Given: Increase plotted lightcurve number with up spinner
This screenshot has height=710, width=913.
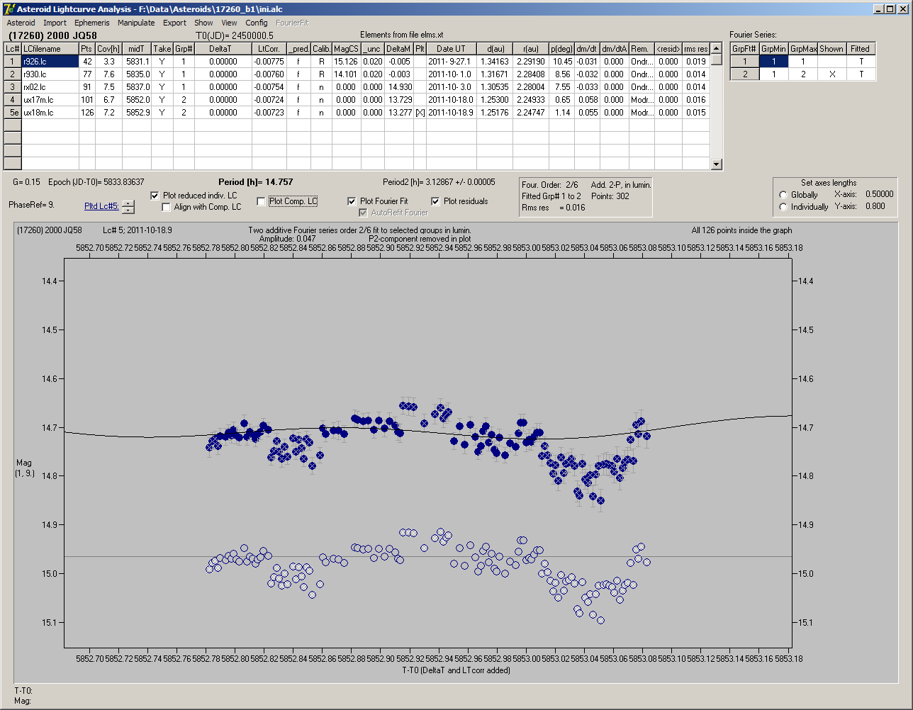Looking at the screenshot, I should (128, 203).
